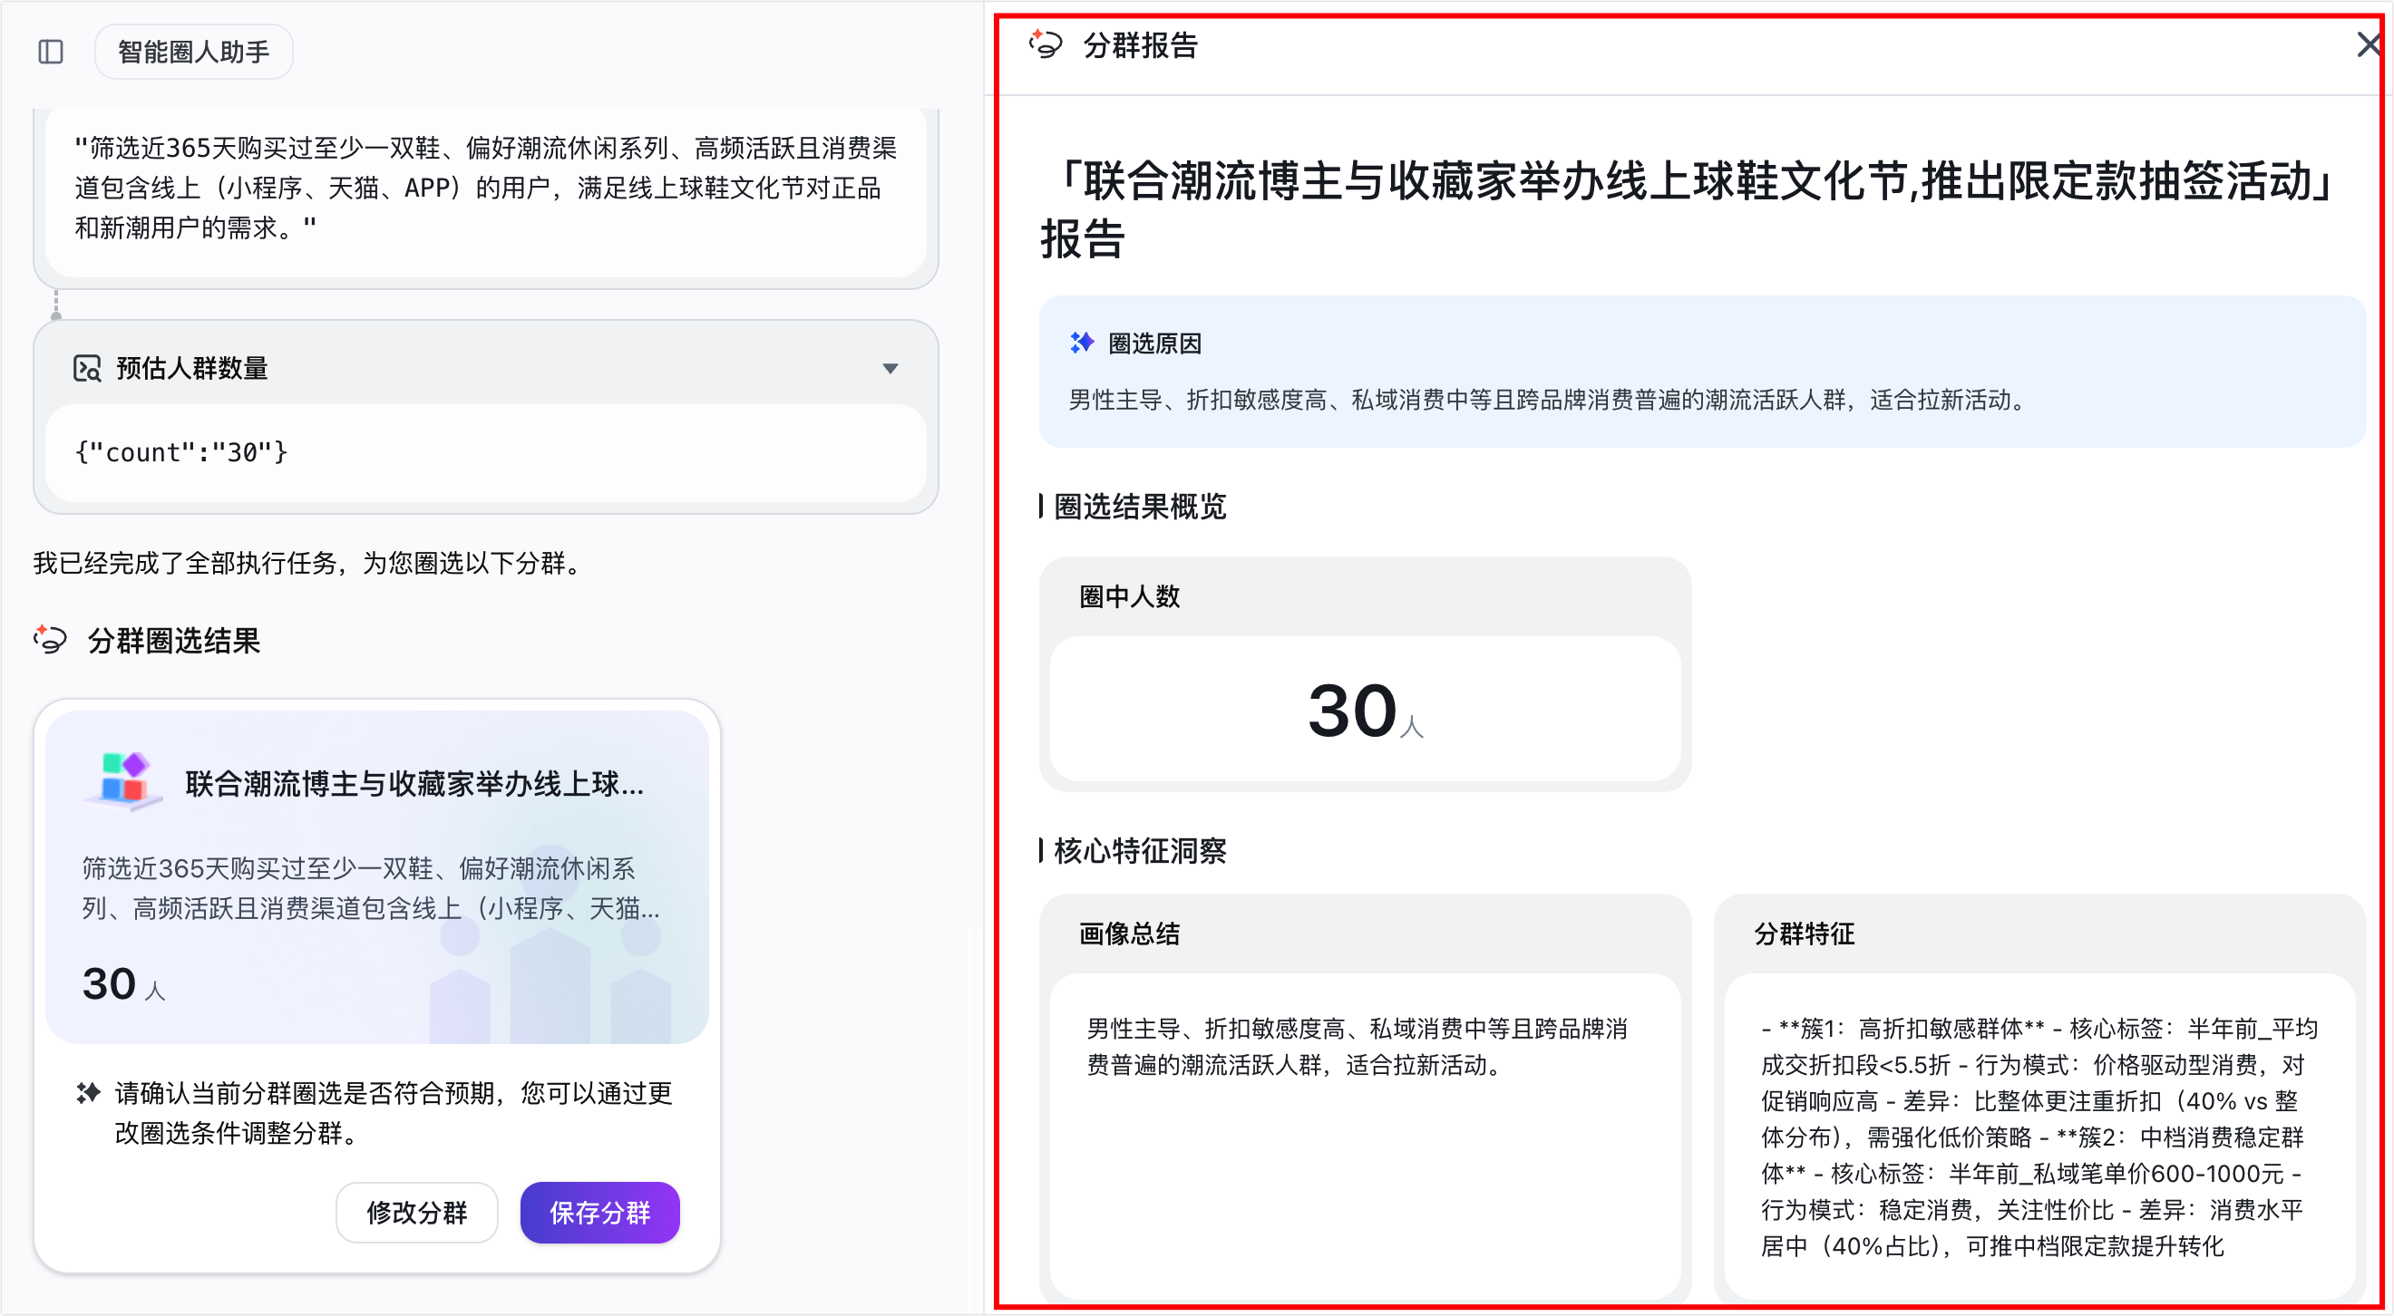Click the 预估人群数量 search-document icon
The image size is (2394, 1316).
point(87,369)
